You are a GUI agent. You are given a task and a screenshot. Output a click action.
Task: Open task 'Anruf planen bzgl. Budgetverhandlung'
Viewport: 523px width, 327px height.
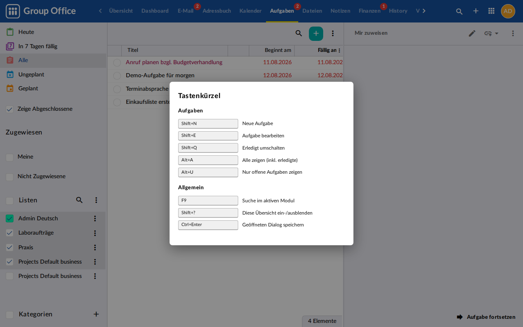[174, 62]
